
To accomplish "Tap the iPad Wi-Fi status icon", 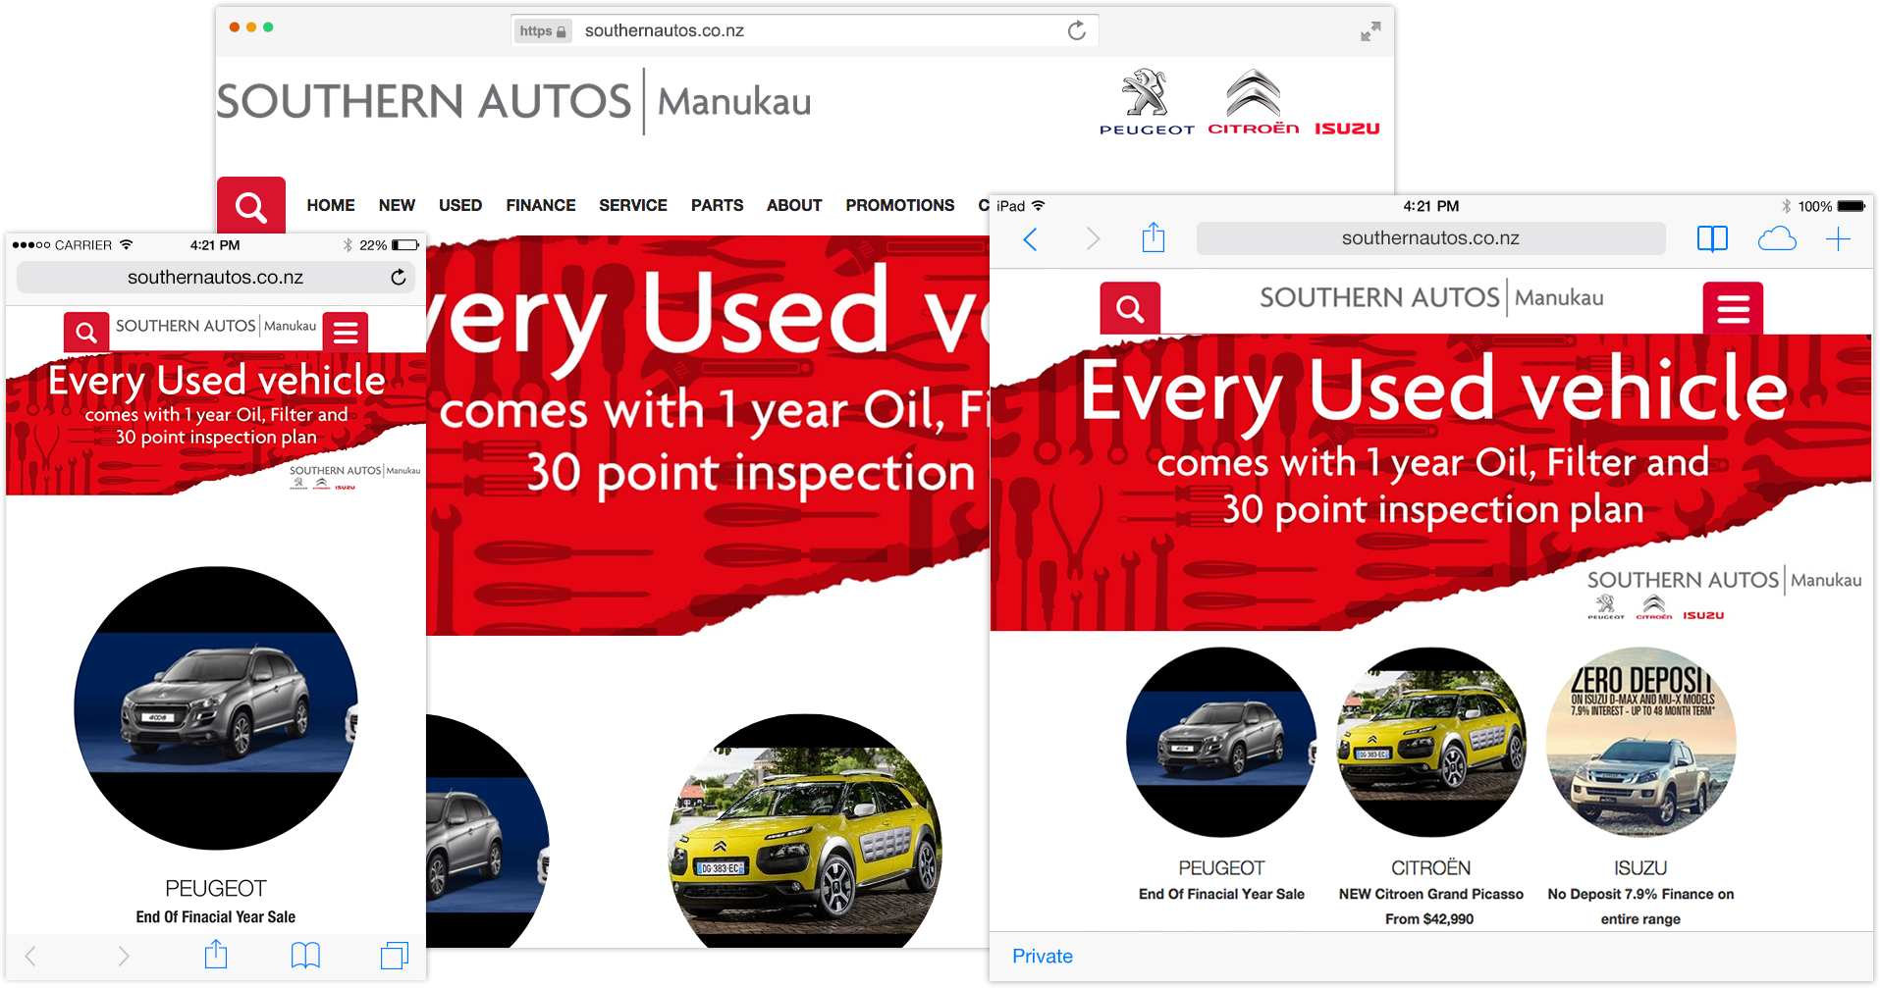I will (1038, 206).
